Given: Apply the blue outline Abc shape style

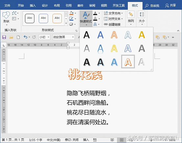Looking at the screenshot, I should click(x=43, y=18).
